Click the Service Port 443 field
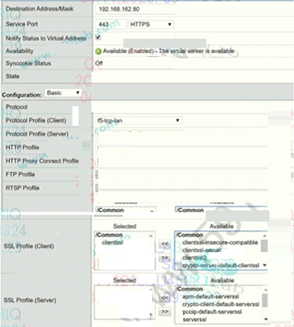The width and height of the screenshot is (294, 327). tap(110, 25)
